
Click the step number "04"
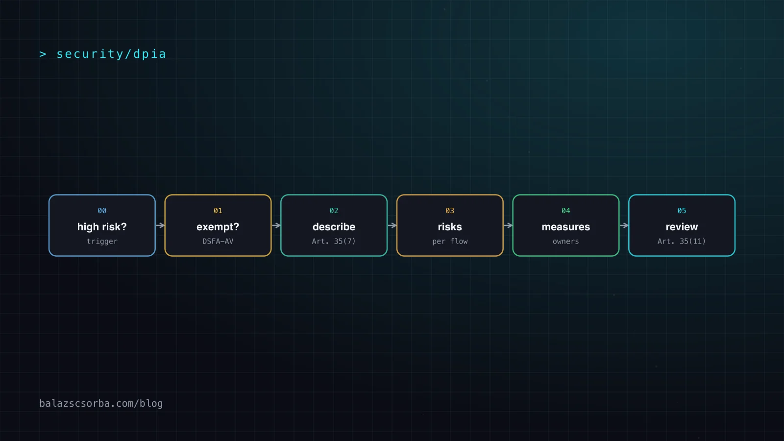point(566,211)
